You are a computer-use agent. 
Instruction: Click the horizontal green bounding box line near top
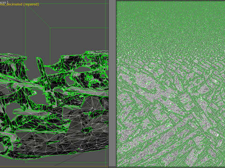coord(79,28)
